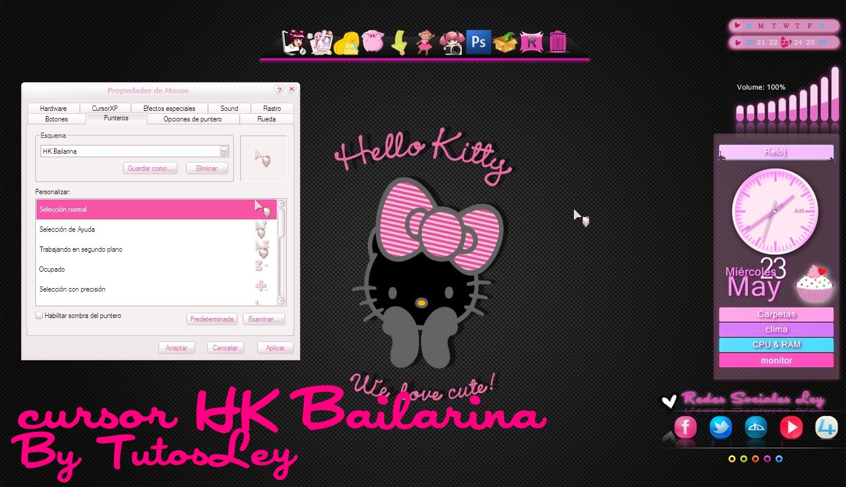Launch the monkey in pink dress dock icon
This screenshot has height=487, width=846.
(425, 42)
